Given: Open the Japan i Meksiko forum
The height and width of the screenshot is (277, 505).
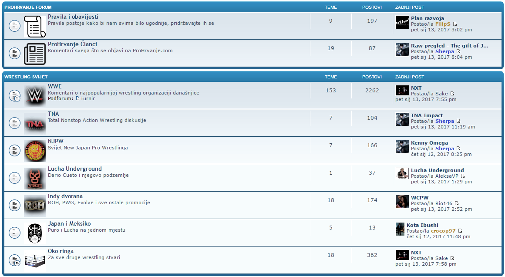Looking at the screenshot, I should pyautogui.click(x=69, y=223).
